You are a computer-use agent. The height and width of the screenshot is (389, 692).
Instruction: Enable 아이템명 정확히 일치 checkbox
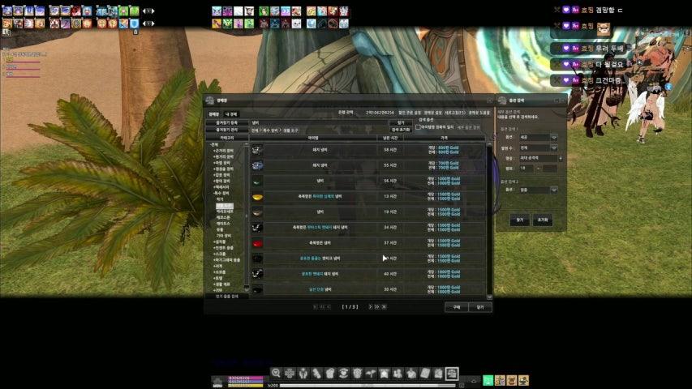(418, 127)
